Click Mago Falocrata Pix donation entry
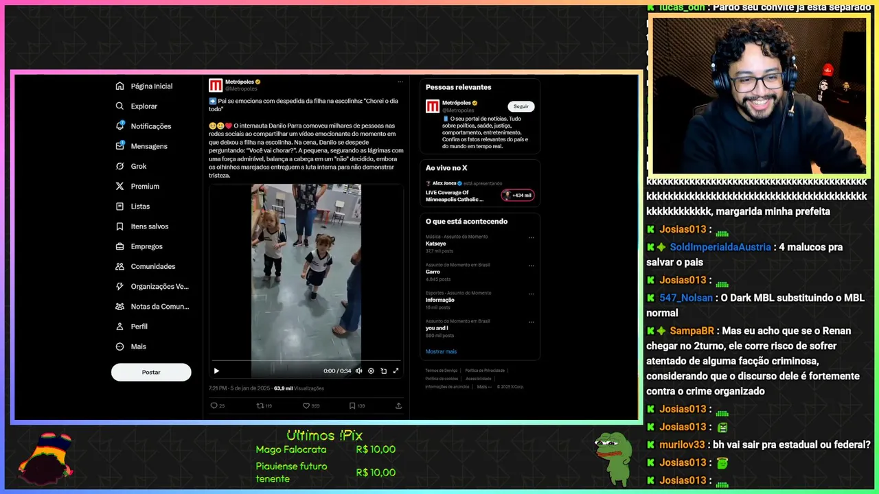The height and width of the screenshot is (494, 879). pos(326,449)
